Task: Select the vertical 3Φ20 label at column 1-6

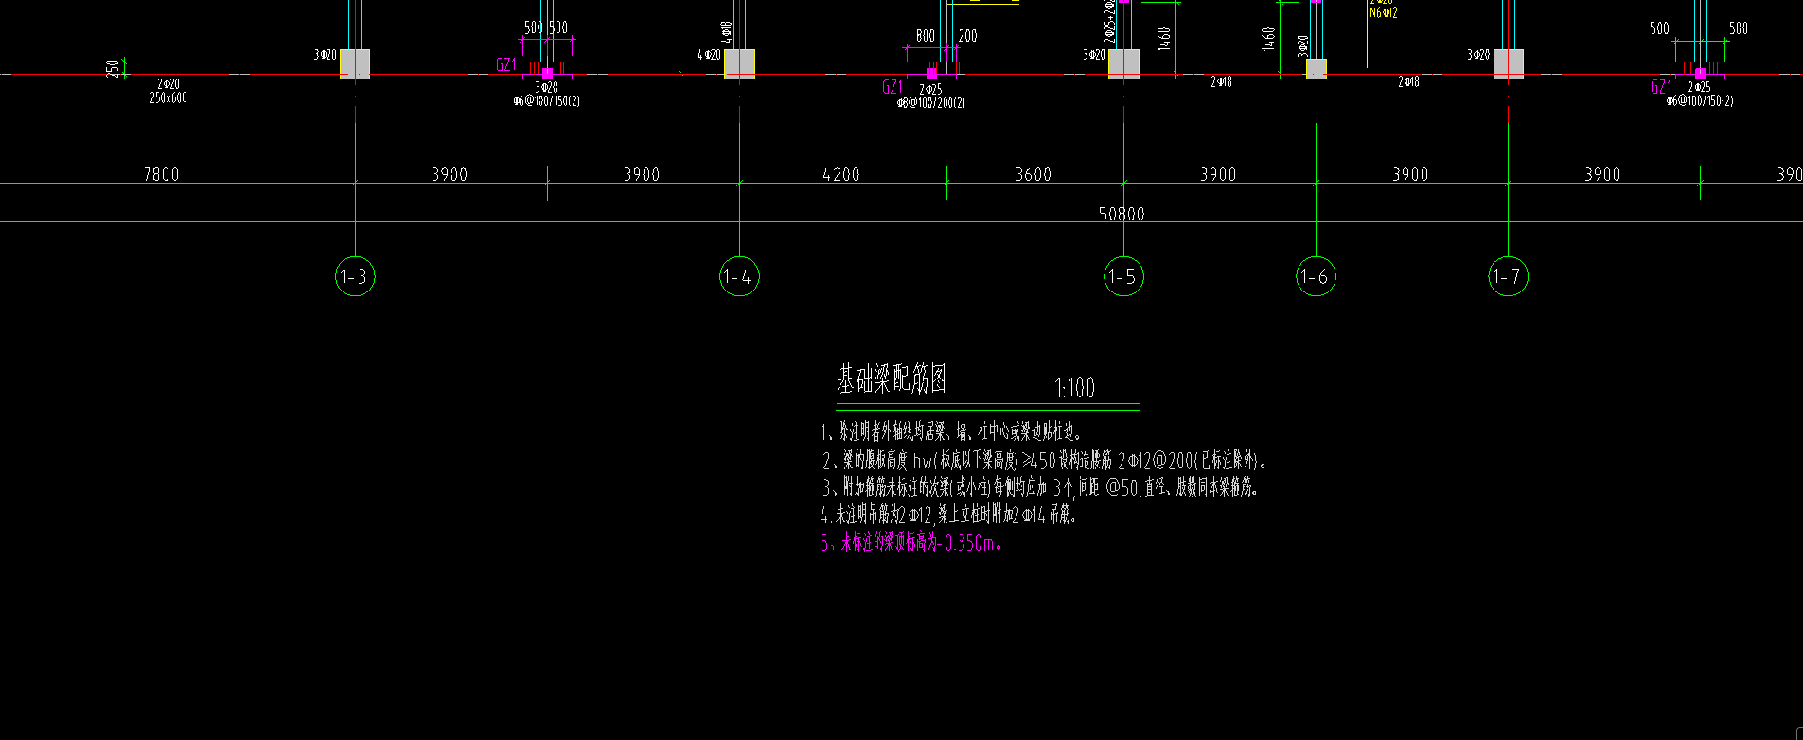Action: point(1303,45)
